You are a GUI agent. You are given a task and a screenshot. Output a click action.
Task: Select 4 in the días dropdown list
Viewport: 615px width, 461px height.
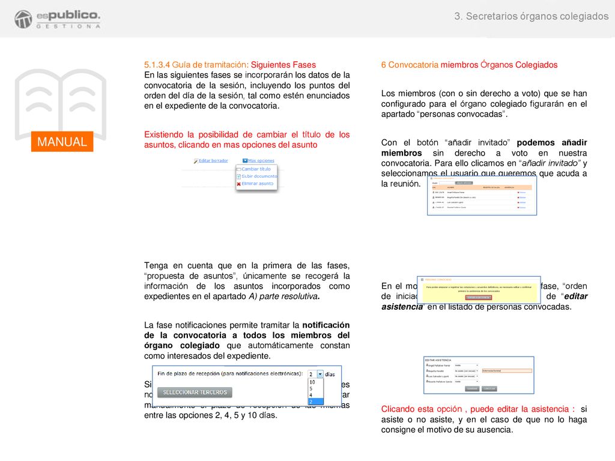coord(315,395)
